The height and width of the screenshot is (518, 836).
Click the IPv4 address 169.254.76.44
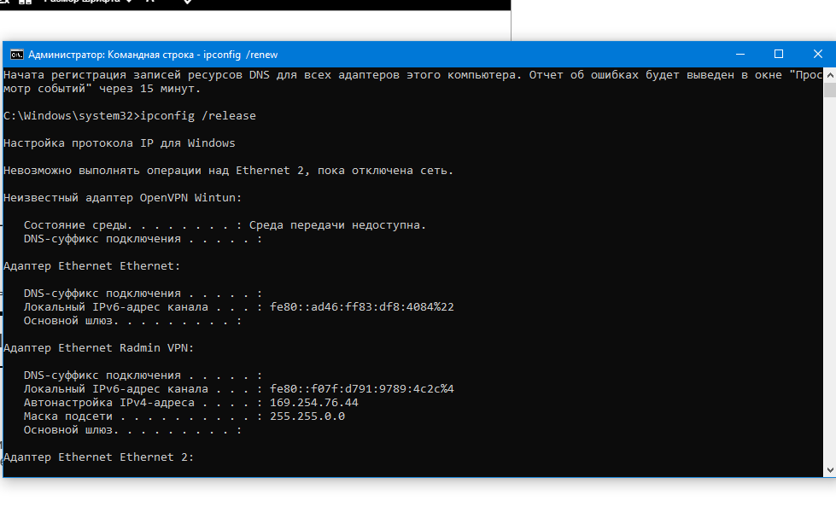[313, 403]
